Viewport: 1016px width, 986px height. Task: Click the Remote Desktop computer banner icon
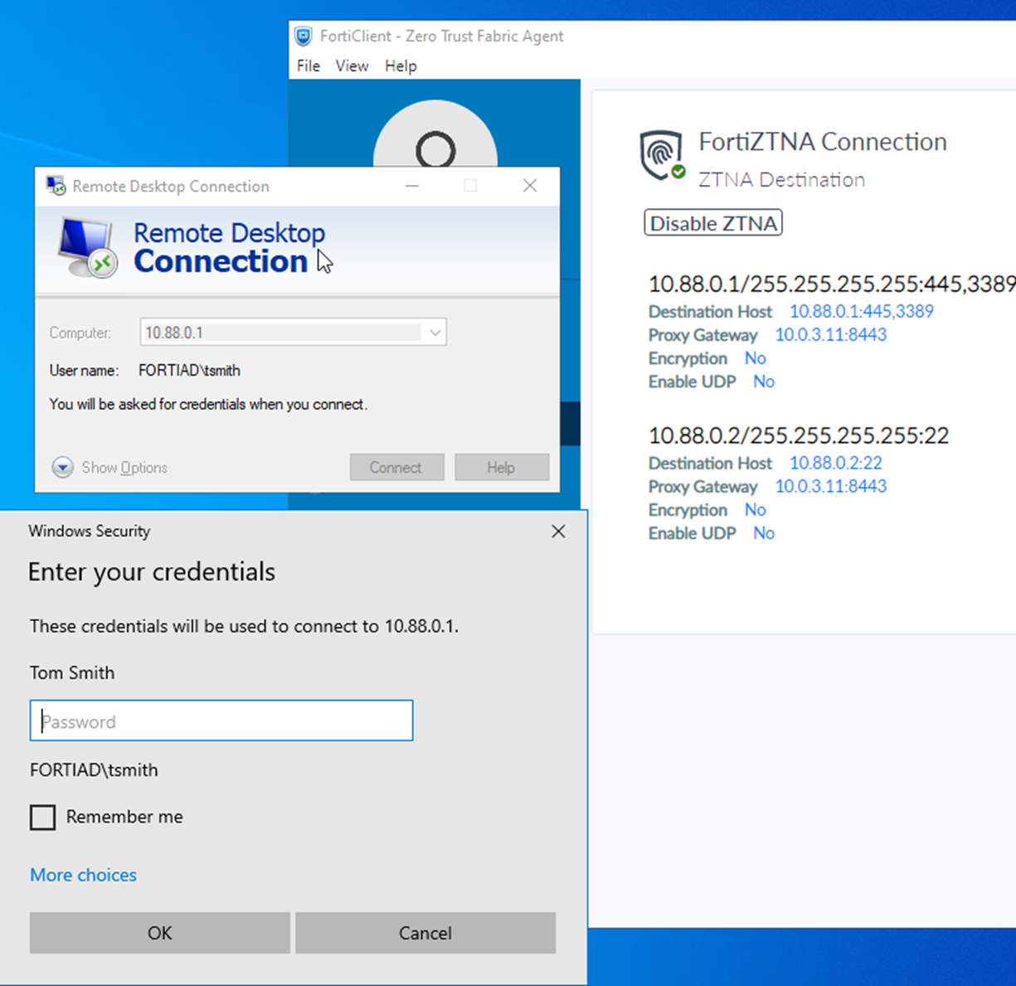[x=87, y=247]
